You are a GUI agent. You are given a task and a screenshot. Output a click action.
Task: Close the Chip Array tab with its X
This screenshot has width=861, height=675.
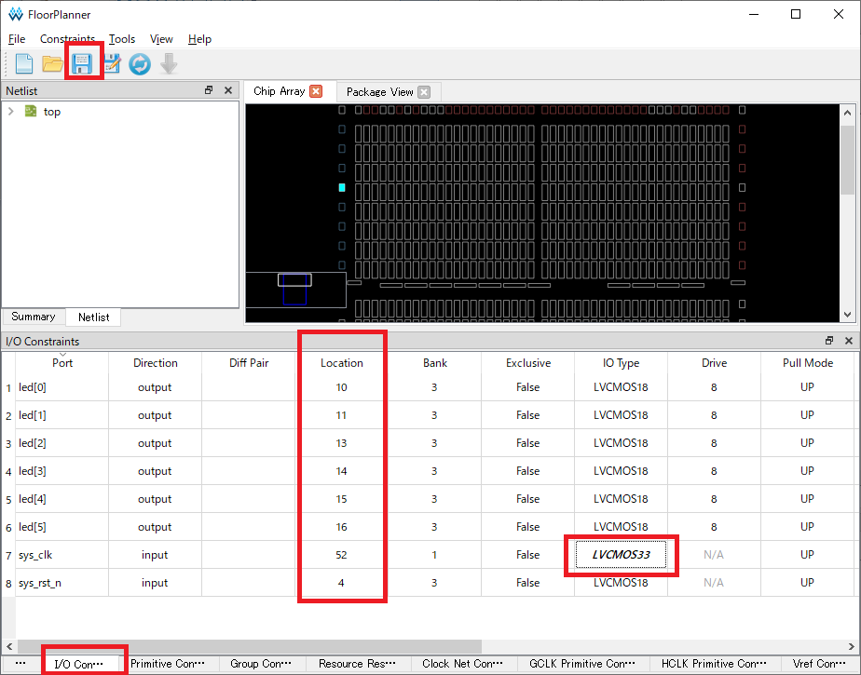(316, 91)
